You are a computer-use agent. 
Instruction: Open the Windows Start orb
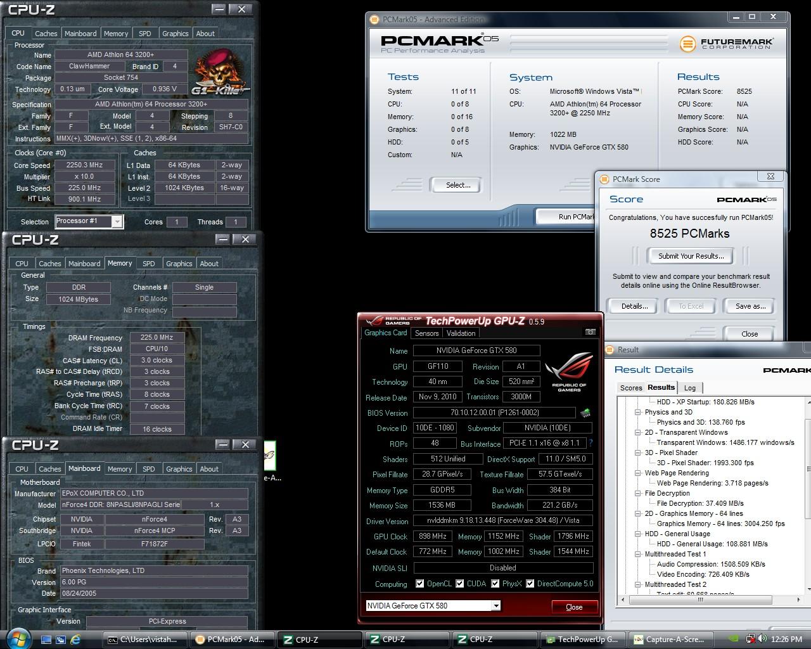pos(17,638)
